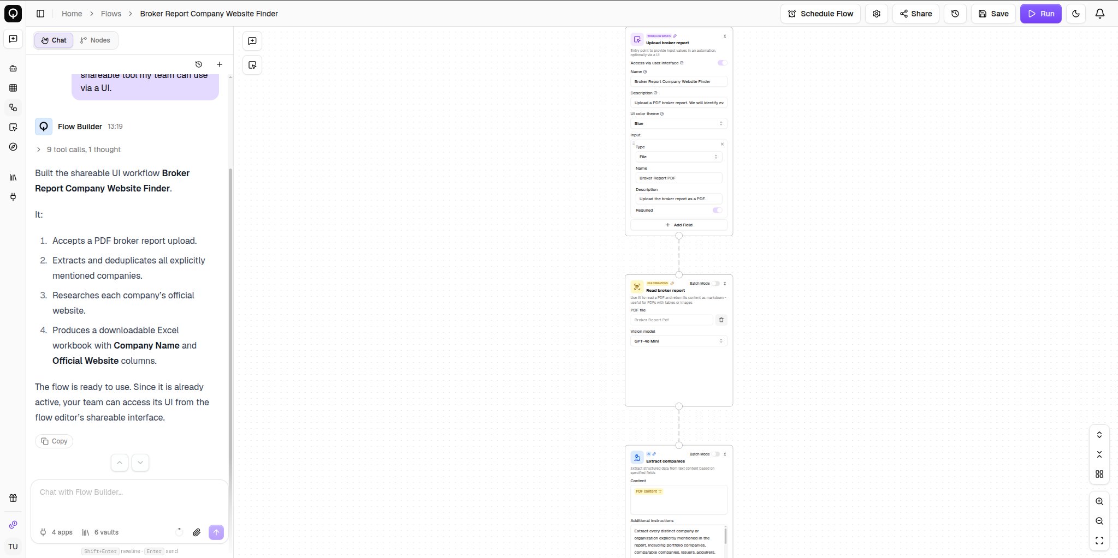Screen dimensions: 1118x558
Task: Click the grid auto-layout icon on canvas
Action: click(x=1099, y=474)
